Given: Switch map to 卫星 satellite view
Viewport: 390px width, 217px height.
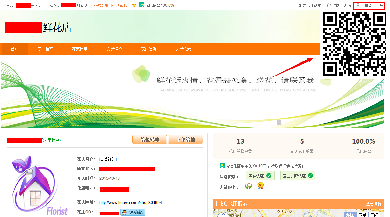Looking at the screenshot, I should pos(362,215).
